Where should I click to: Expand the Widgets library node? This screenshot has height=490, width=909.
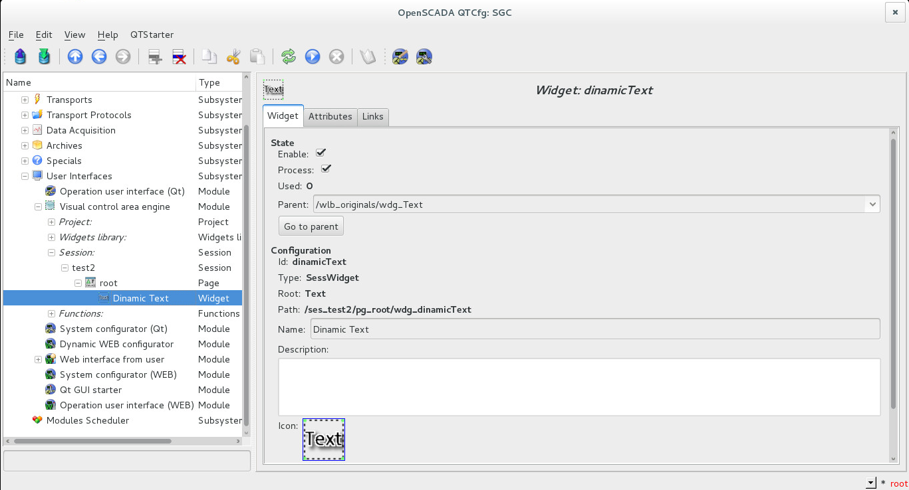pyautogui.click(x=51, y=237)
